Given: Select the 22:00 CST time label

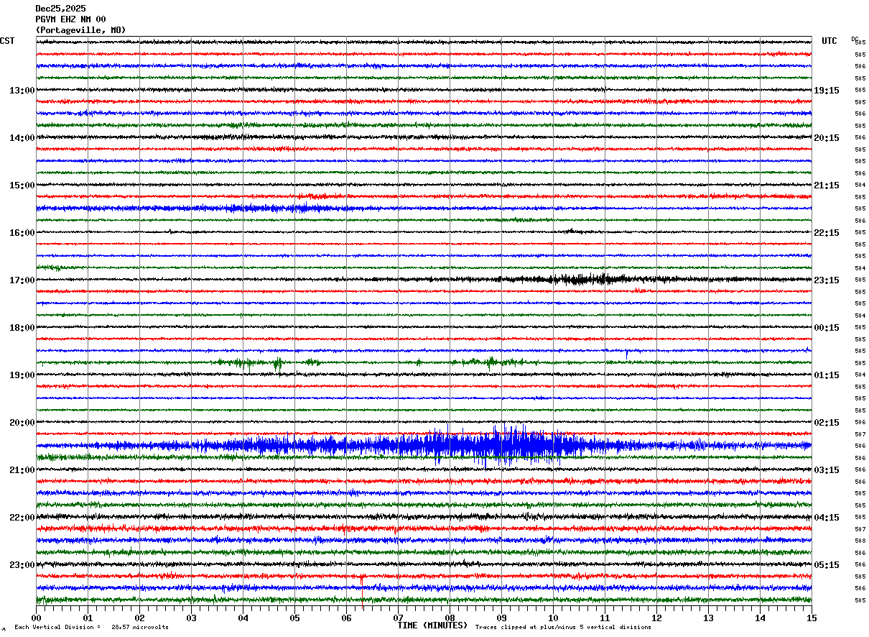Looking at the screenshot, I should [22, 518].
